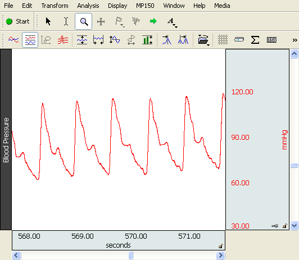This screenshot has width=299, height=260.
Task: Click the 123 channel values icon
Action: tap(271, 40)
